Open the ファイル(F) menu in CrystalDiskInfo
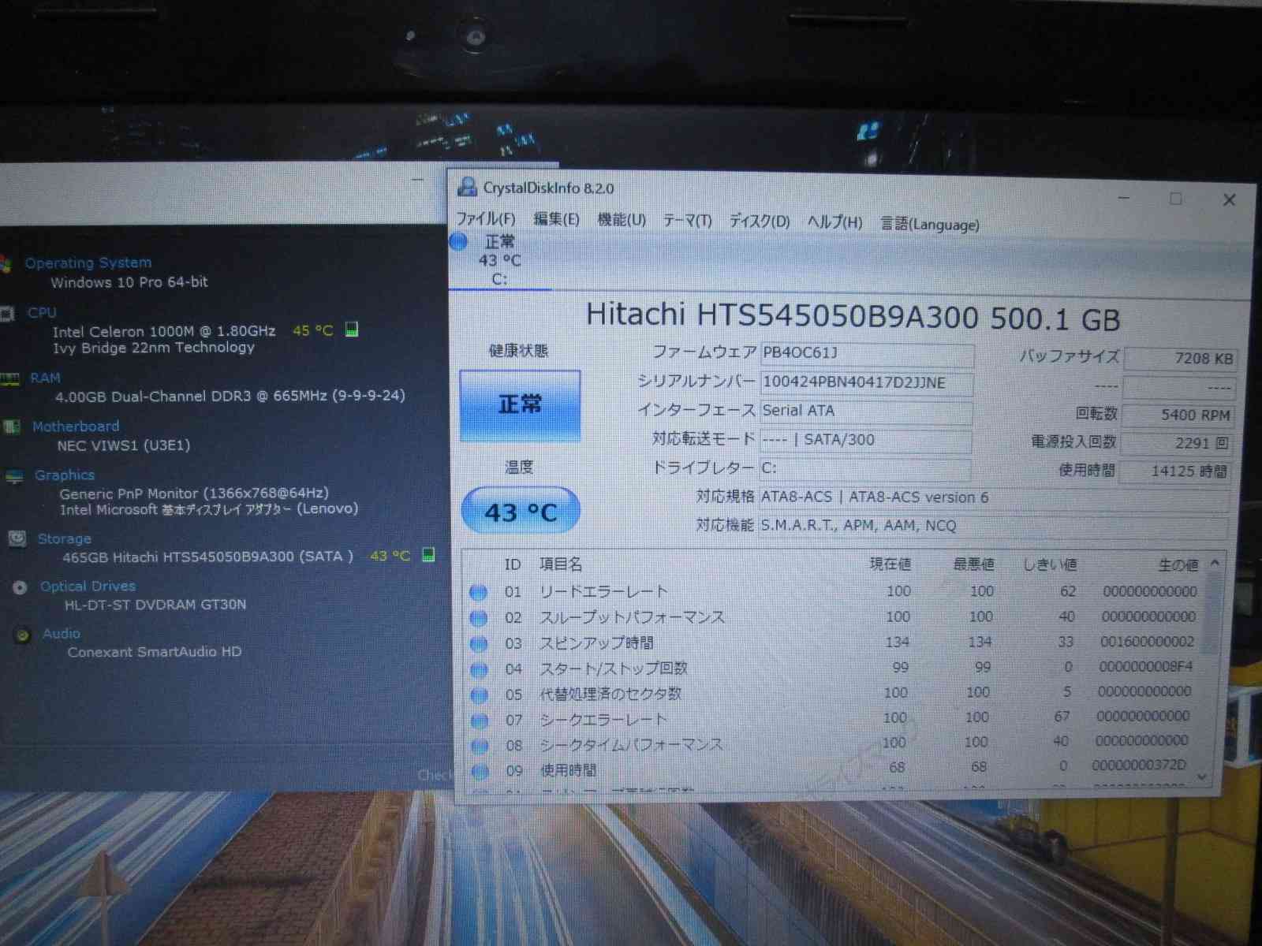The width and height of the screenshot is (1262, 946). (x=486, y=219)
